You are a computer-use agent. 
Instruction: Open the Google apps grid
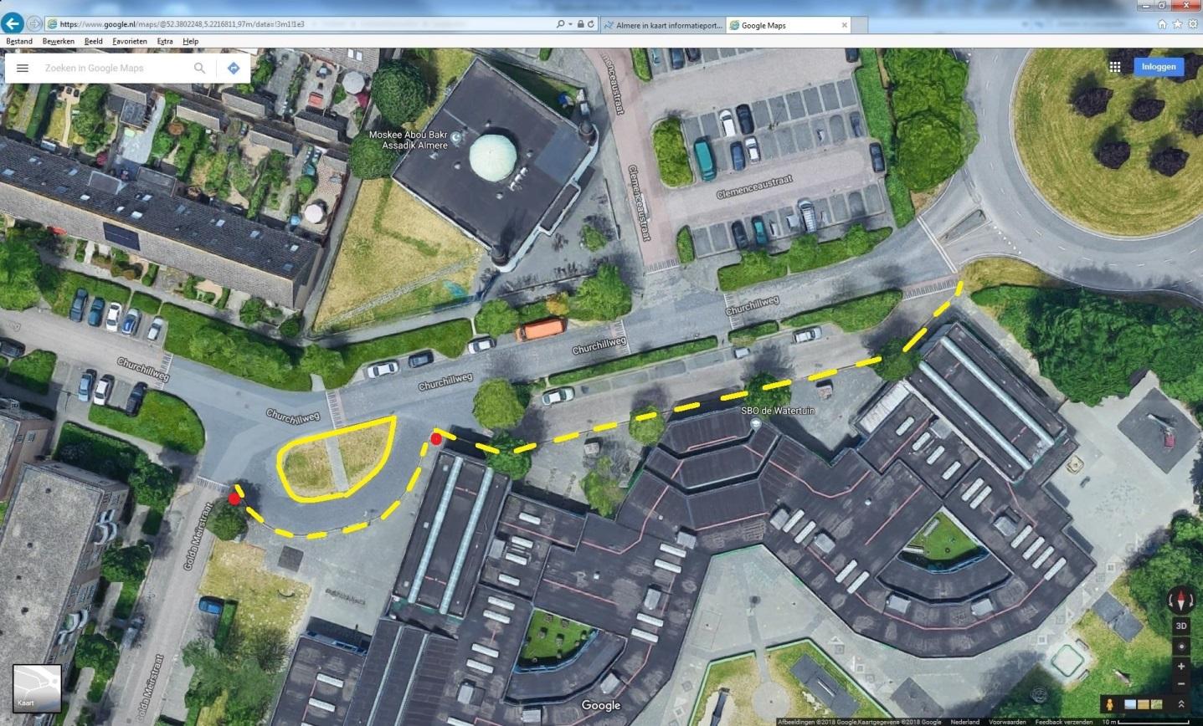click(x=1114, y=67)
